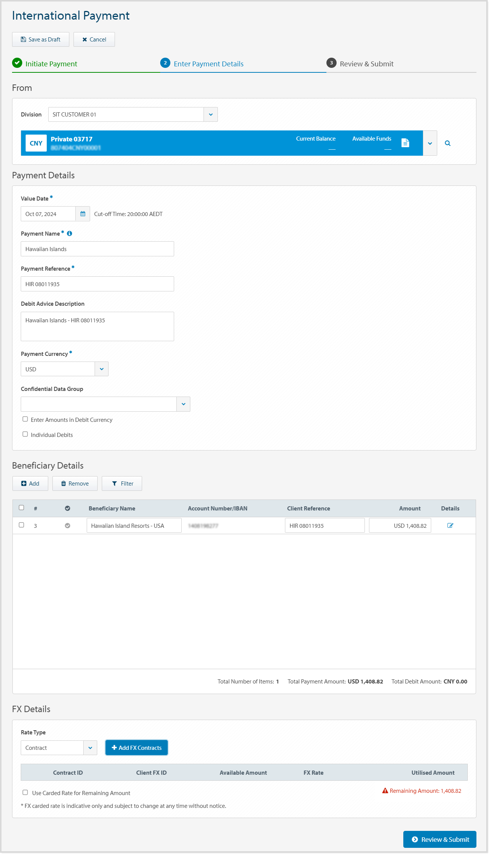Click the account search magnifier icon

click(447, 143)
